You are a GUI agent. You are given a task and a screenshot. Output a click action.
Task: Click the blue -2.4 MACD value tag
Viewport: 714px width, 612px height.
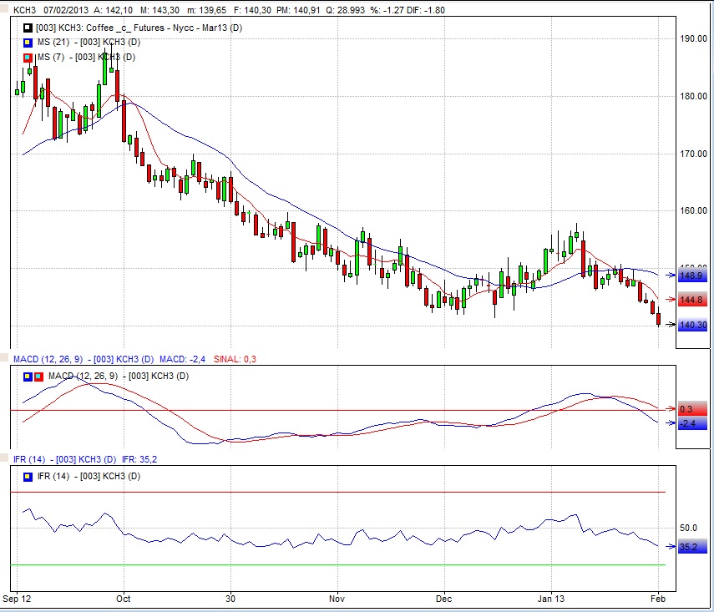pyautogui.click(x=693, y=423)
